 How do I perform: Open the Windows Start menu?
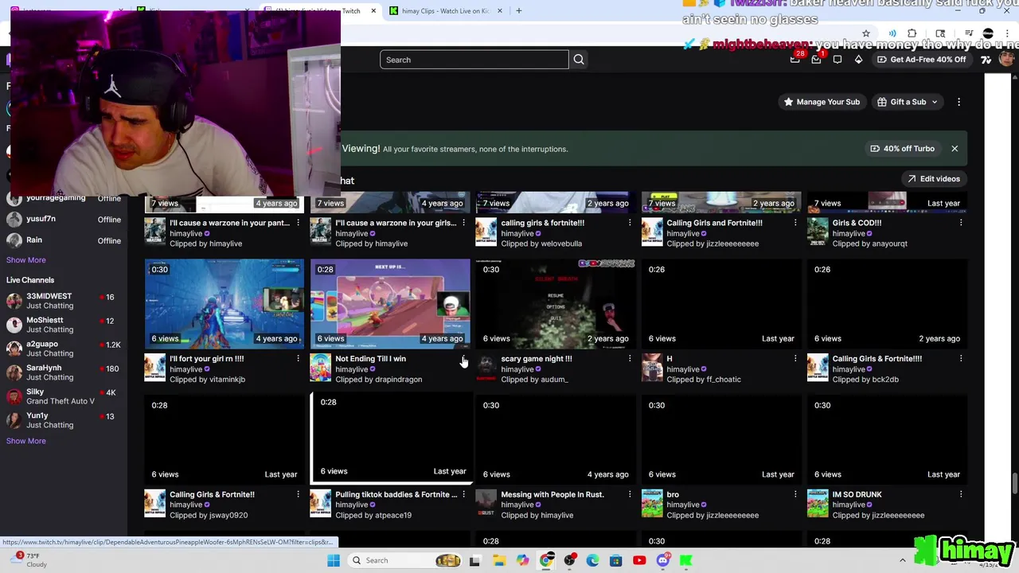coord(334,560)
